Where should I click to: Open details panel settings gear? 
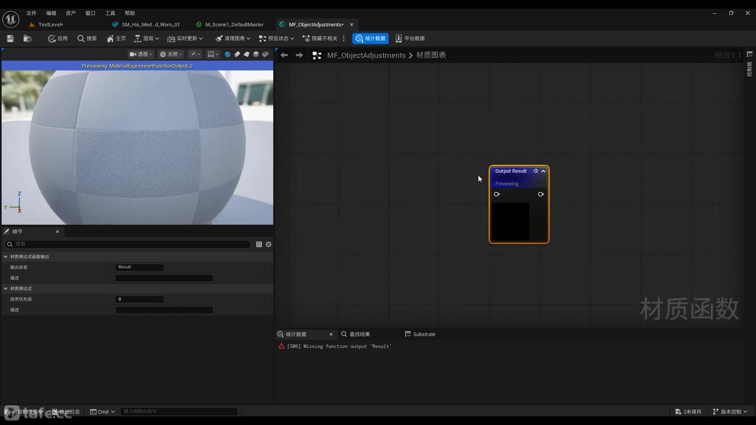(x=269, y=244)
